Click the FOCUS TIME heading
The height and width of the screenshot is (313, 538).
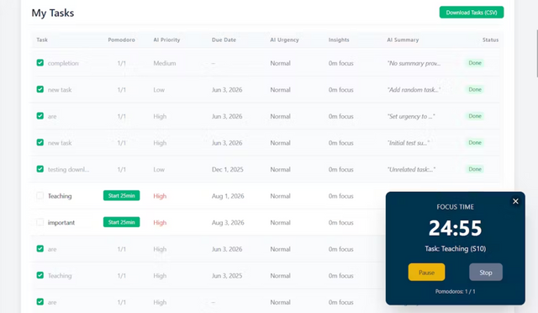(456, 207)
